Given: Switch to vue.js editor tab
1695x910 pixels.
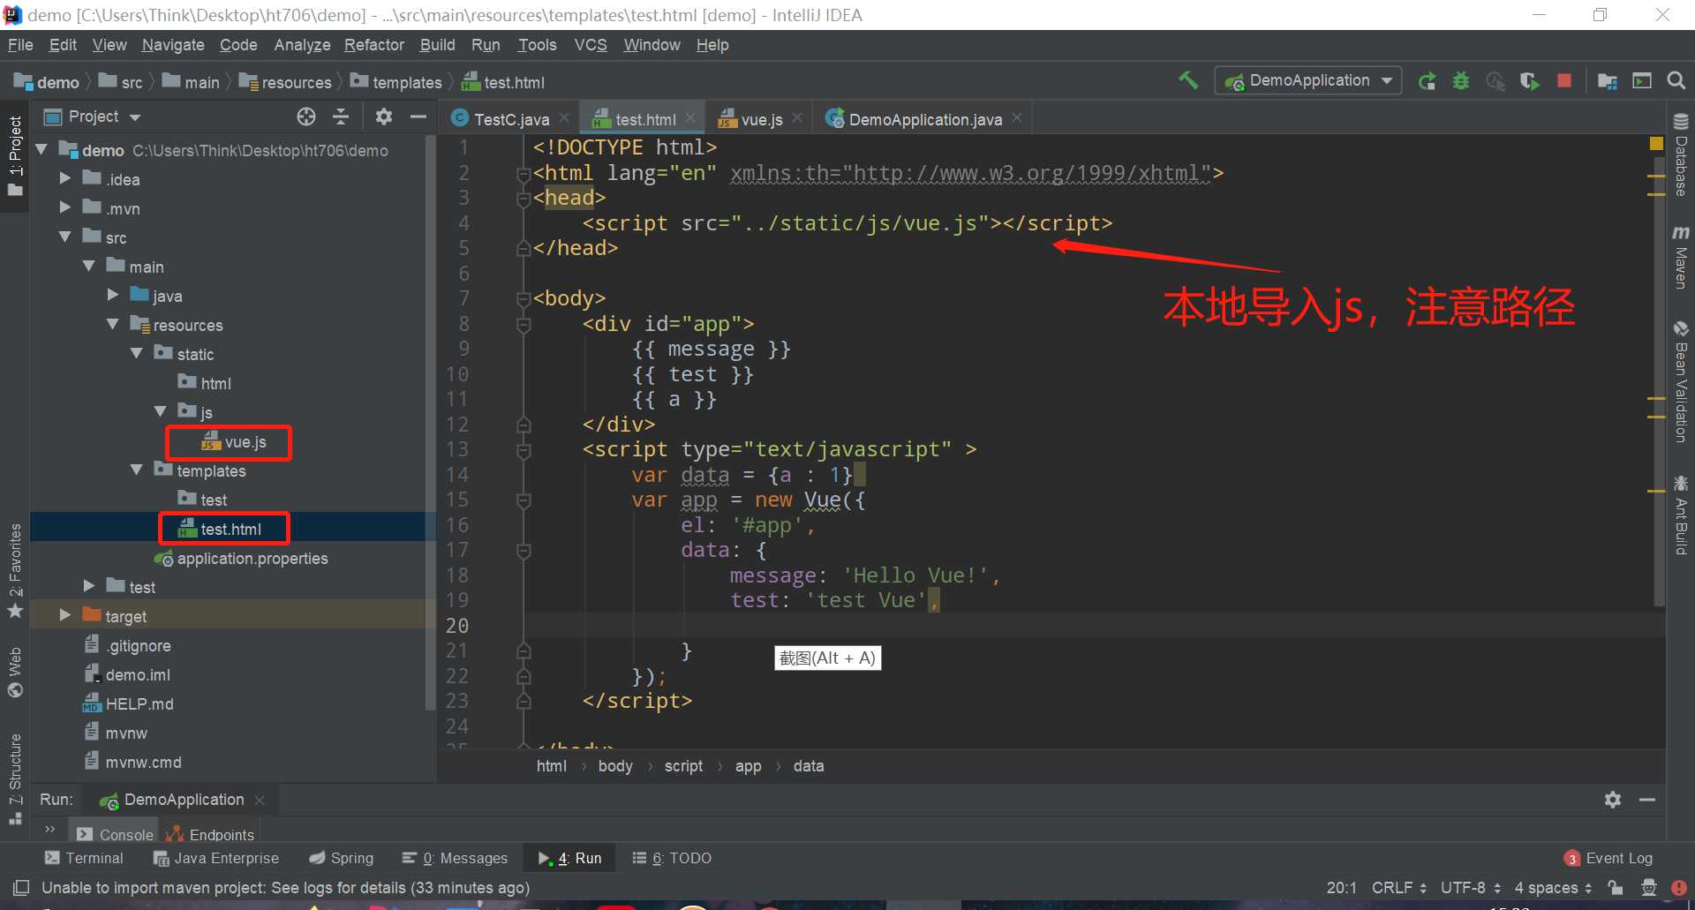Looking at the screenshot, I should pos(761,119).
